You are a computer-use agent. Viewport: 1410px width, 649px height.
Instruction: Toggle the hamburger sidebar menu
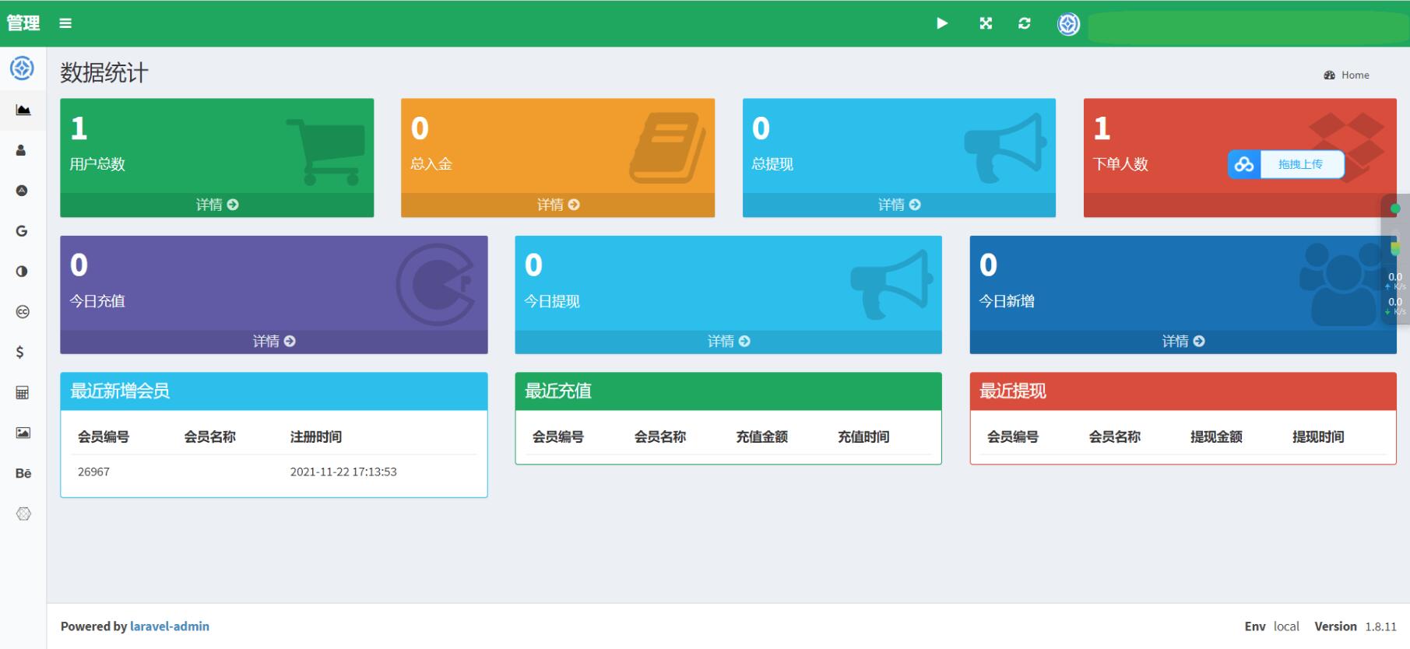click(x=65, y=23)
